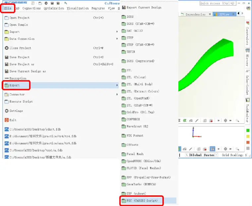
Task: Open the TaskMonitor side panel
Action: tap(247, 110)
